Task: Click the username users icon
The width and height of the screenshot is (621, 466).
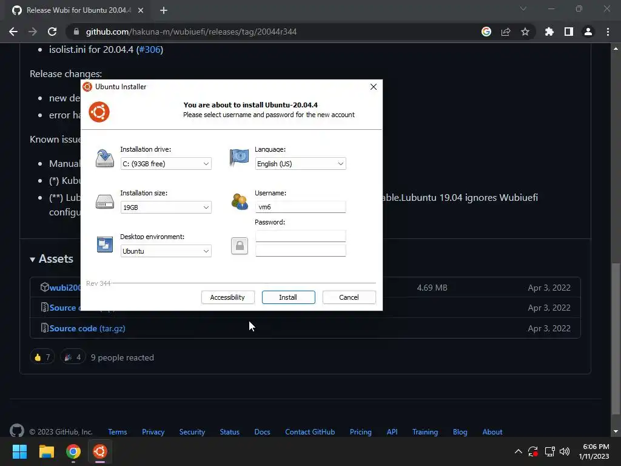Action: pos(239,201)
